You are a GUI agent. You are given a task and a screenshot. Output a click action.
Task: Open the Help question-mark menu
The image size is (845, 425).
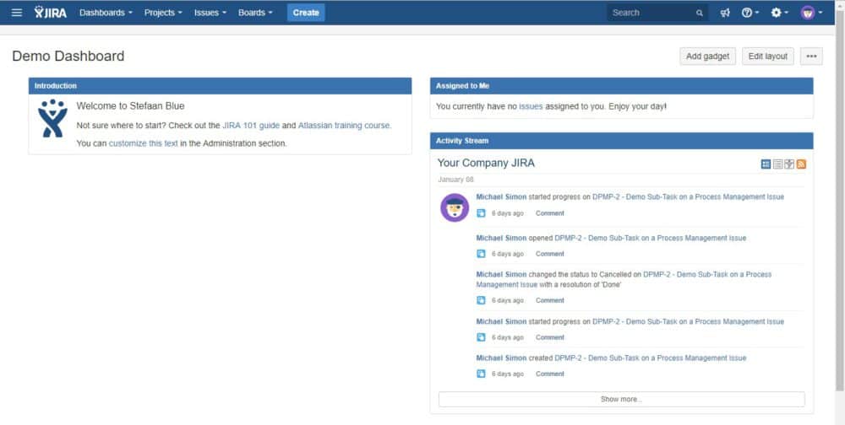click(x=750, y=13)
